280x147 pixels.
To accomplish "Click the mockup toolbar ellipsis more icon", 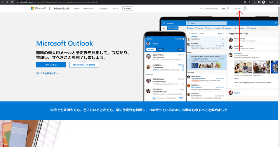I will click(268, 28).
